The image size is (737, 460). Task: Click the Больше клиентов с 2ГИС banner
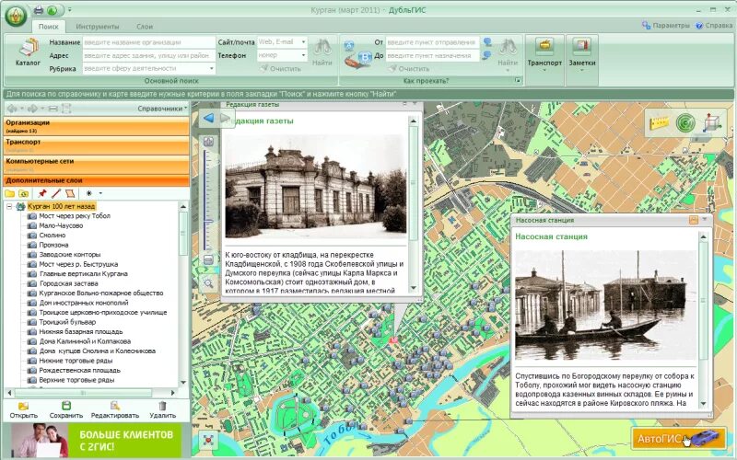pyautogui.click(x=97, y=441)
